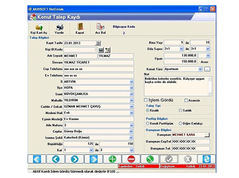Delete record with red minus button
239x178 pixels.
point(131,159)
